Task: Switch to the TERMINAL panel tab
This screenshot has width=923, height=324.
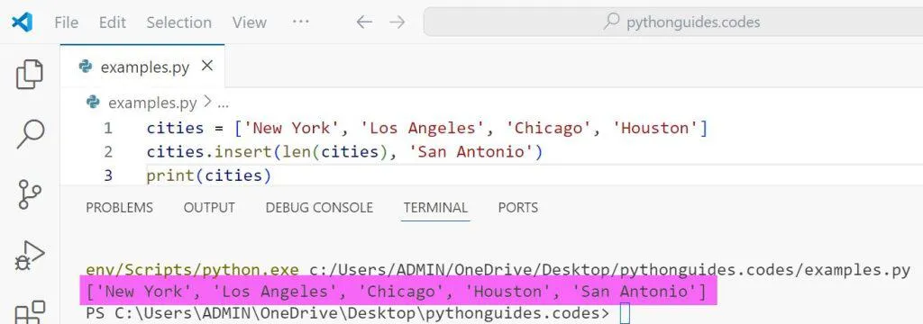Action: [x=435, y=208]
